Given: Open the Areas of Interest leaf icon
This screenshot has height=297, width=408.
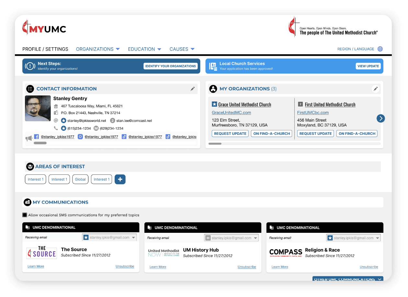Looking at the screenshot, I should tap(30, 166).
